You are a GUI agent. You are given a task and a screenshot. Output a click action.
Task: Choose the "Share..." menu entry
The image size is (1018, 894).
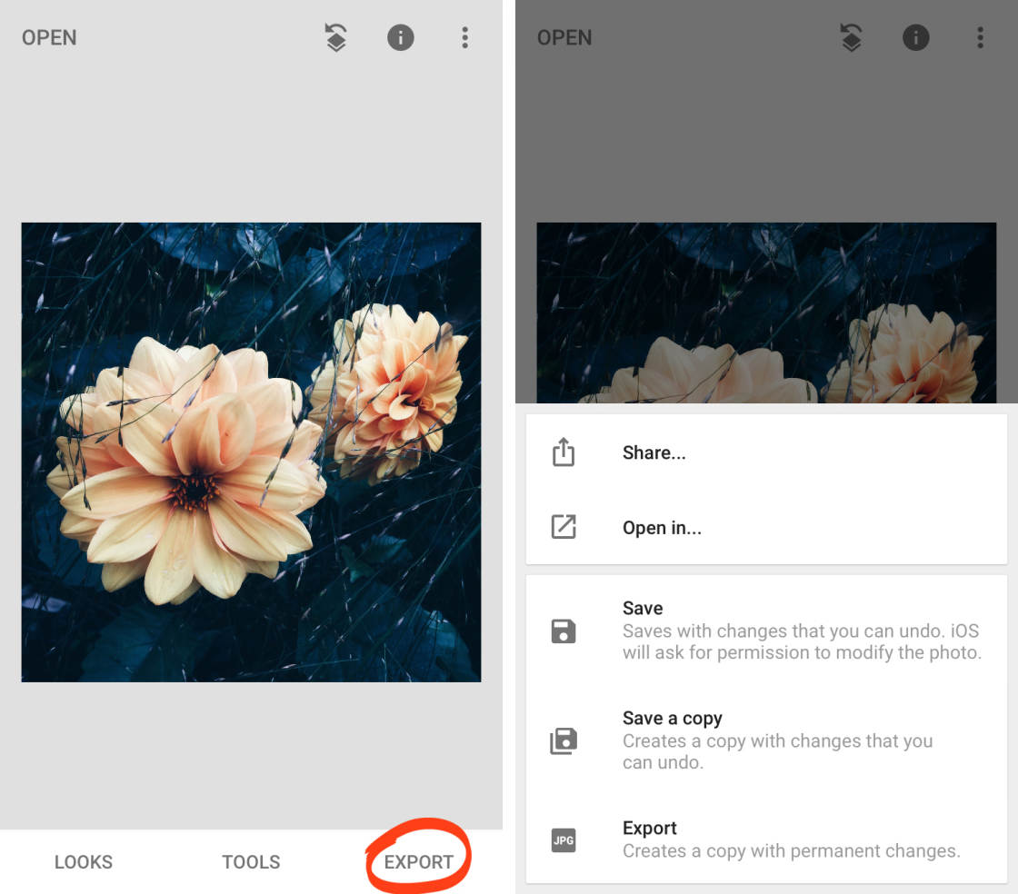[654, 452]
